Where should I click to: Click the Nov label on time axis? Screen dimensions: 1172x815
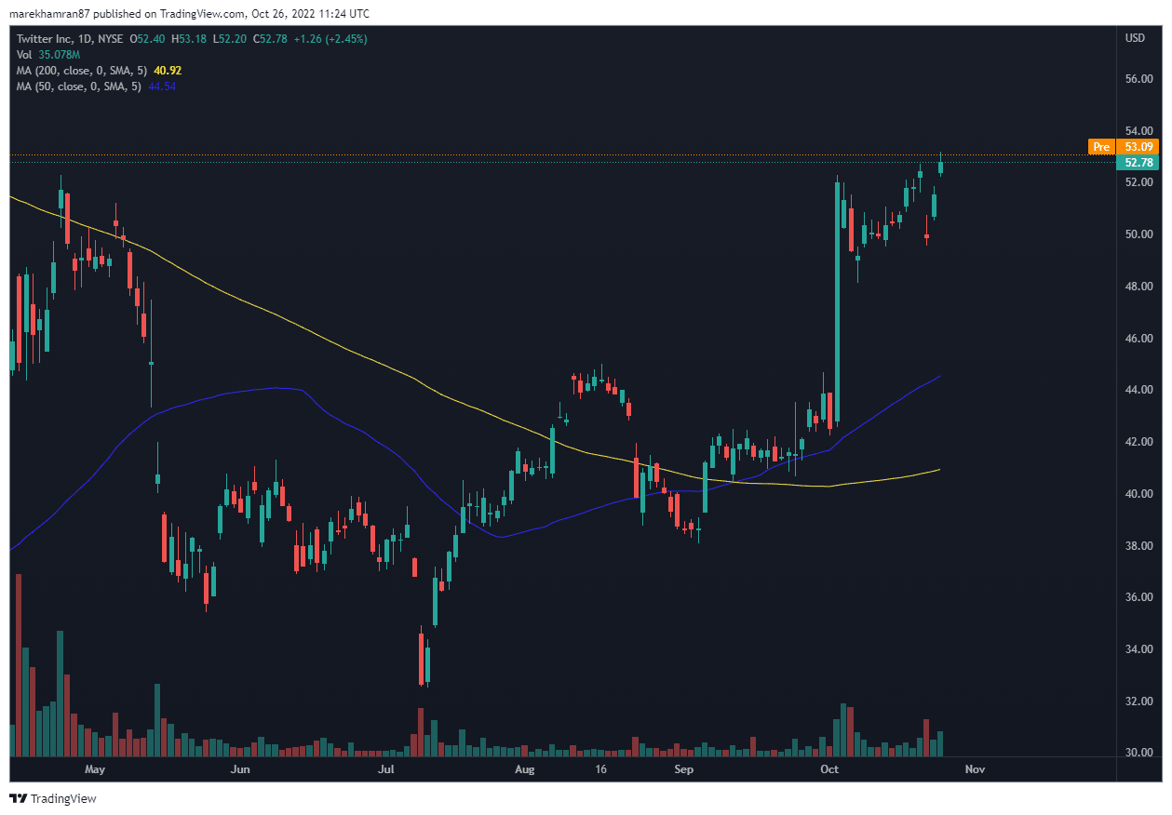[x=975, y=769]
